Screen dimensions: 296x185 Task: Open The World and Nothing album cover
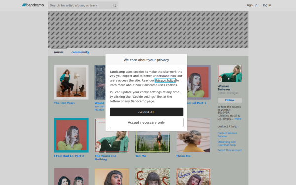point(112,142)
